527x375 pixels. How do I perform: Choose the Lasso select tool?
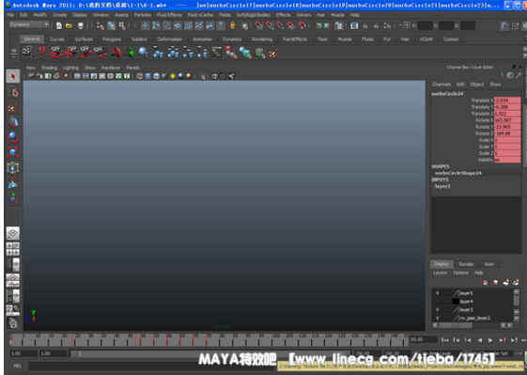(x=13, y=91)
